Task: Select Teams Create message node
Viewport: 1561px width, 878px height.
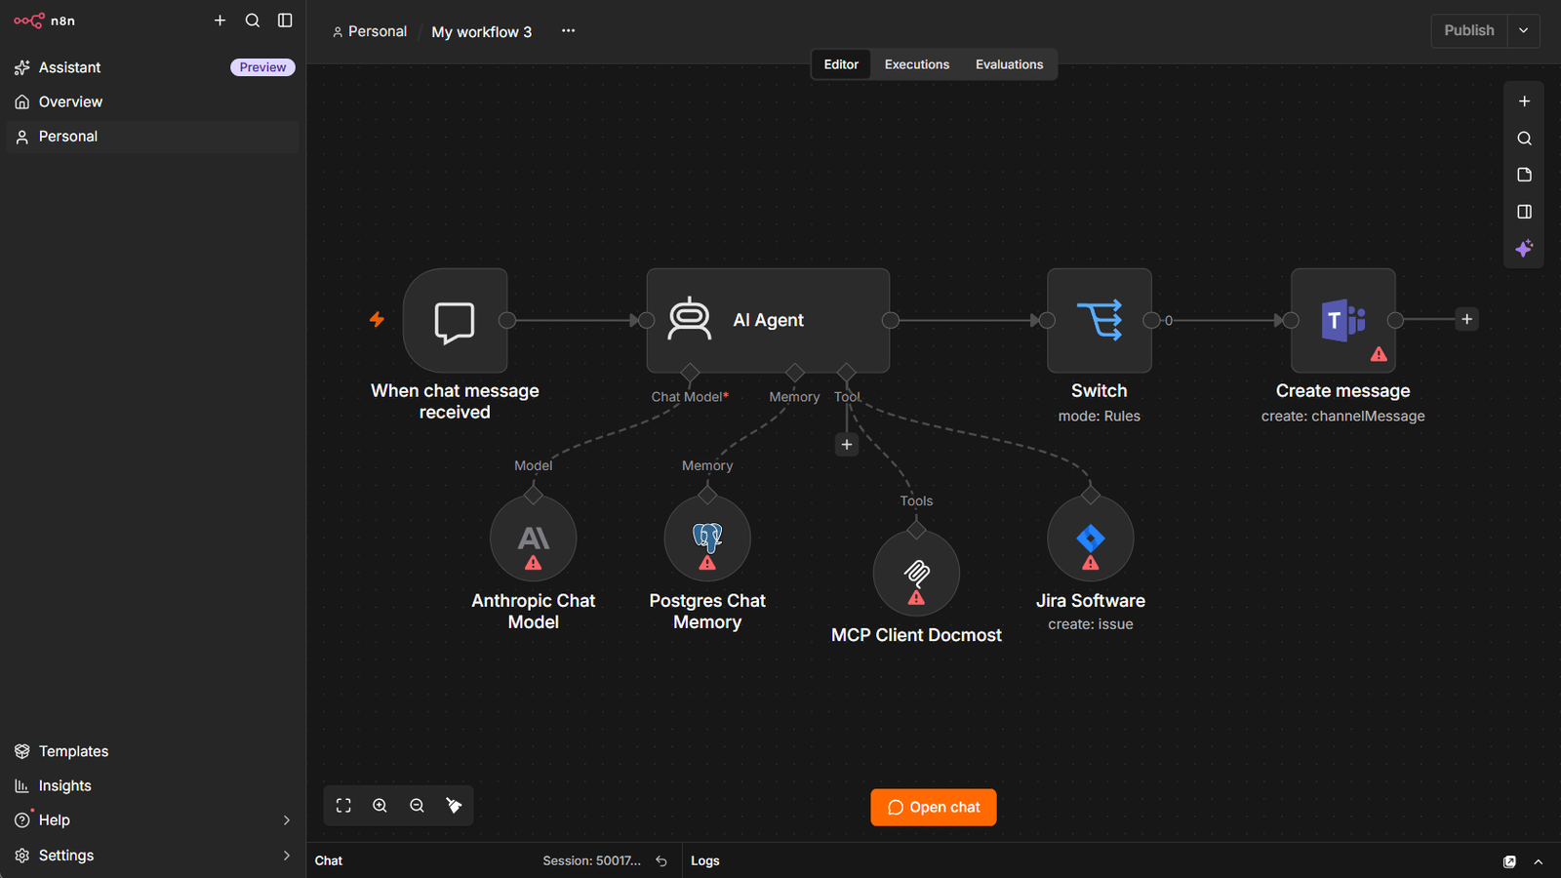Action: tap(1343, 320)
